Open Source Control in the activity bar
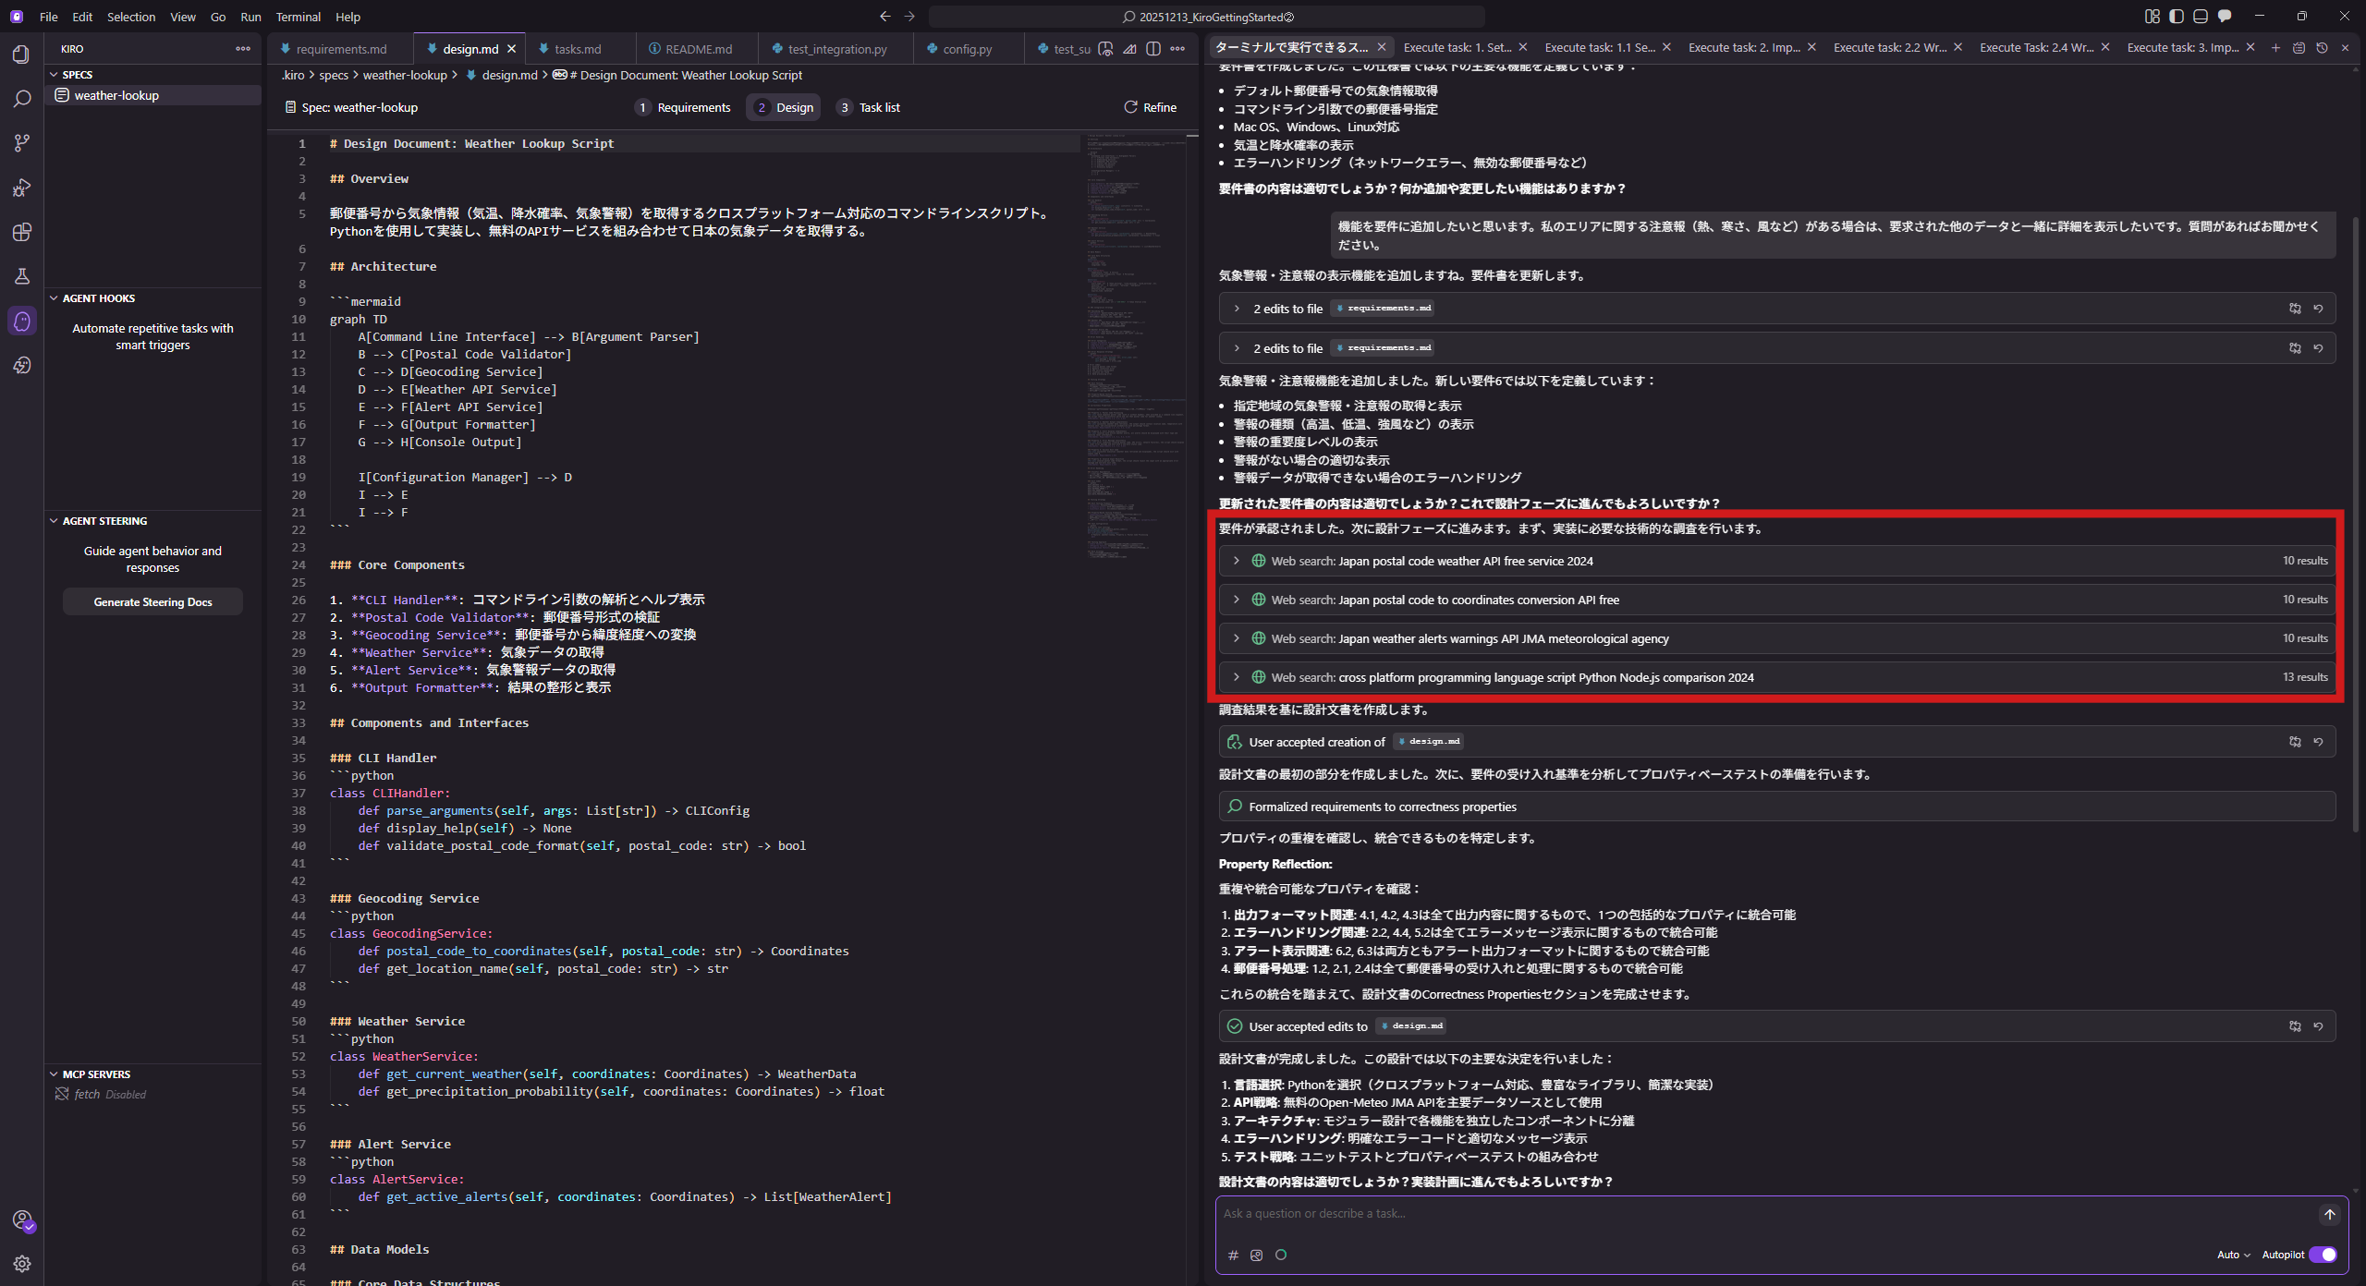 tap(22, 142)
